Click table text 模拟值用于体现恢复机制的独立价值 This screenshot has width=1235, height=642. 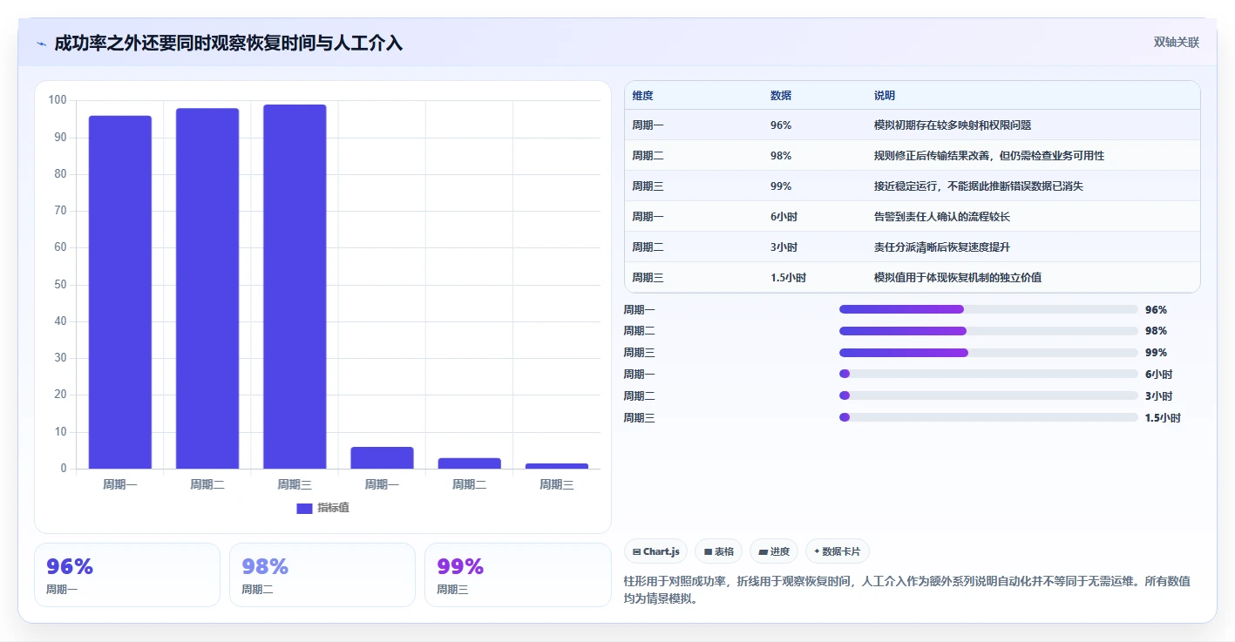(x=958, y=277)
